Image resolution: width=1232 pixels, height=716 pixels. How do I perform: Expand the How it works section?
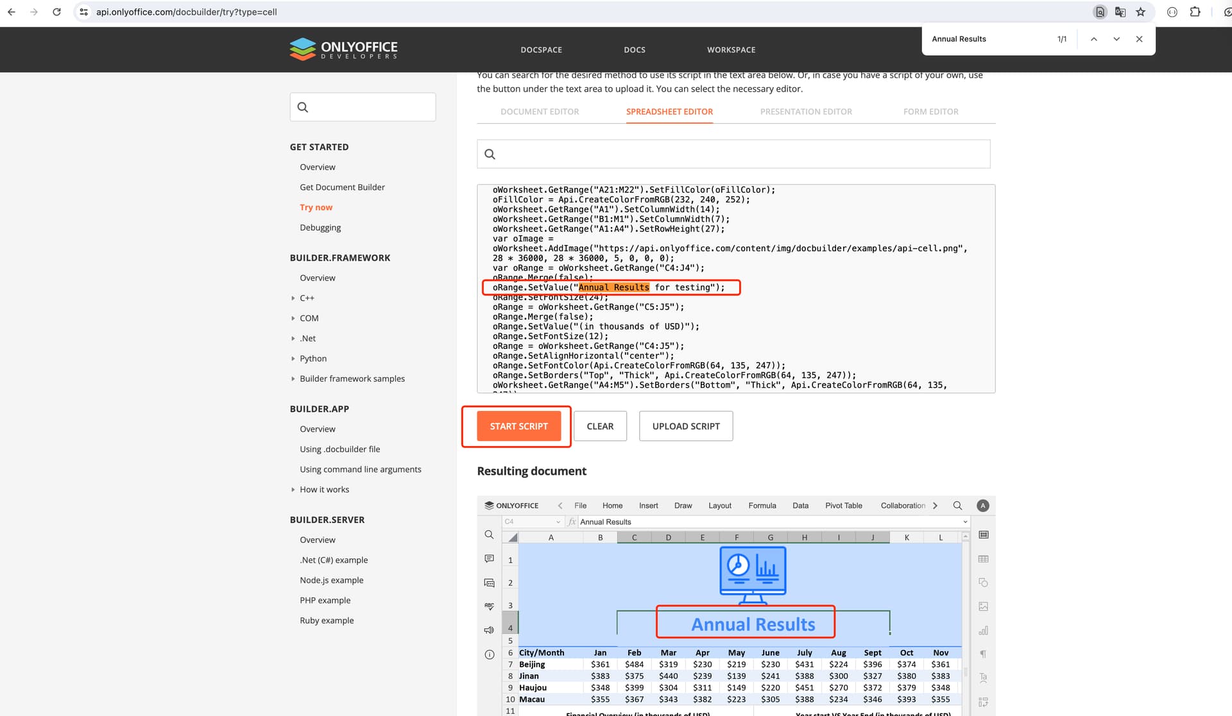(x=293, y=490)
